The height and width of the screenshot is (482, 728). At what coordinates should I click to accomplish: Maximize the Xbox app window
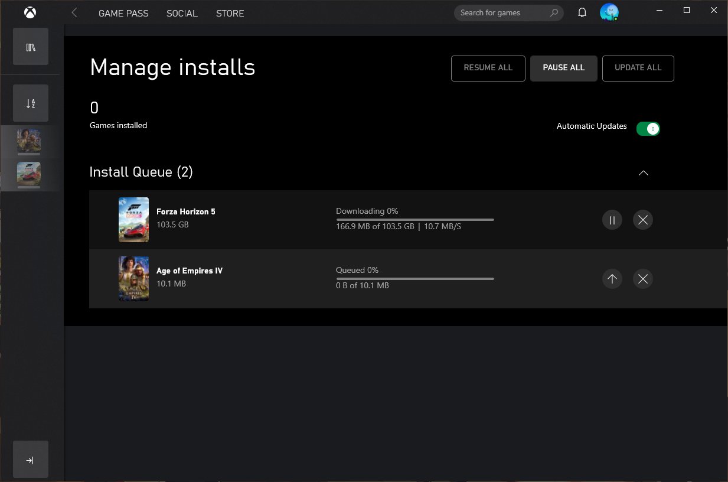[x=687, y=10]
